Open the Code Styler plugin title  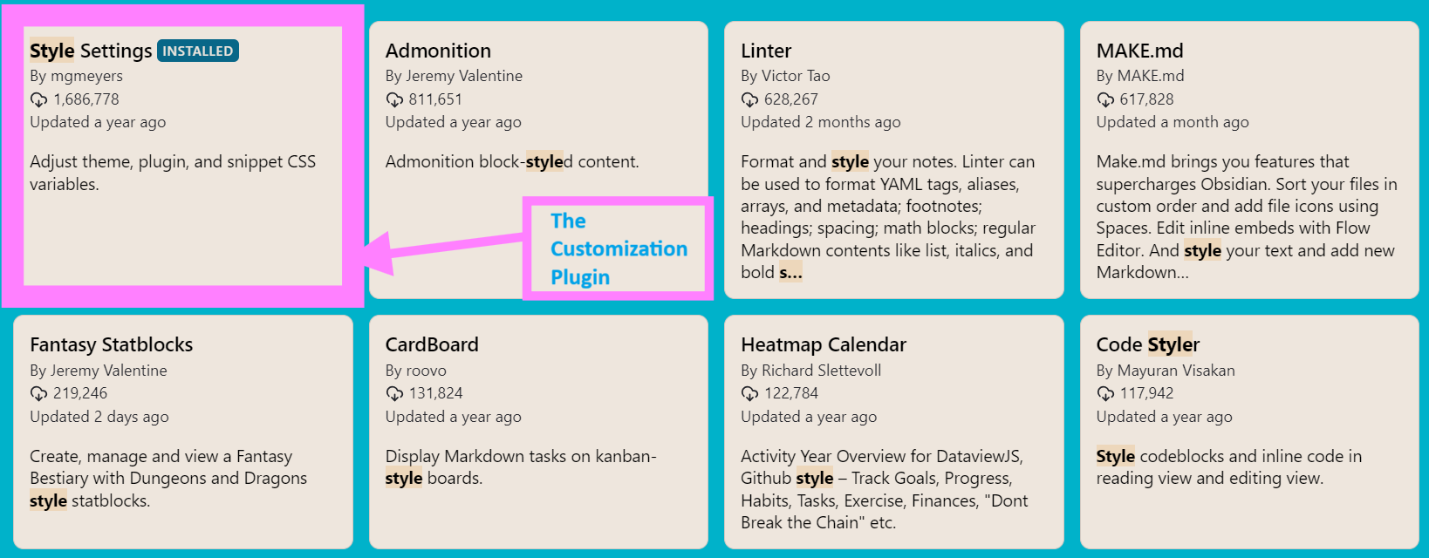pos(1148,344)
